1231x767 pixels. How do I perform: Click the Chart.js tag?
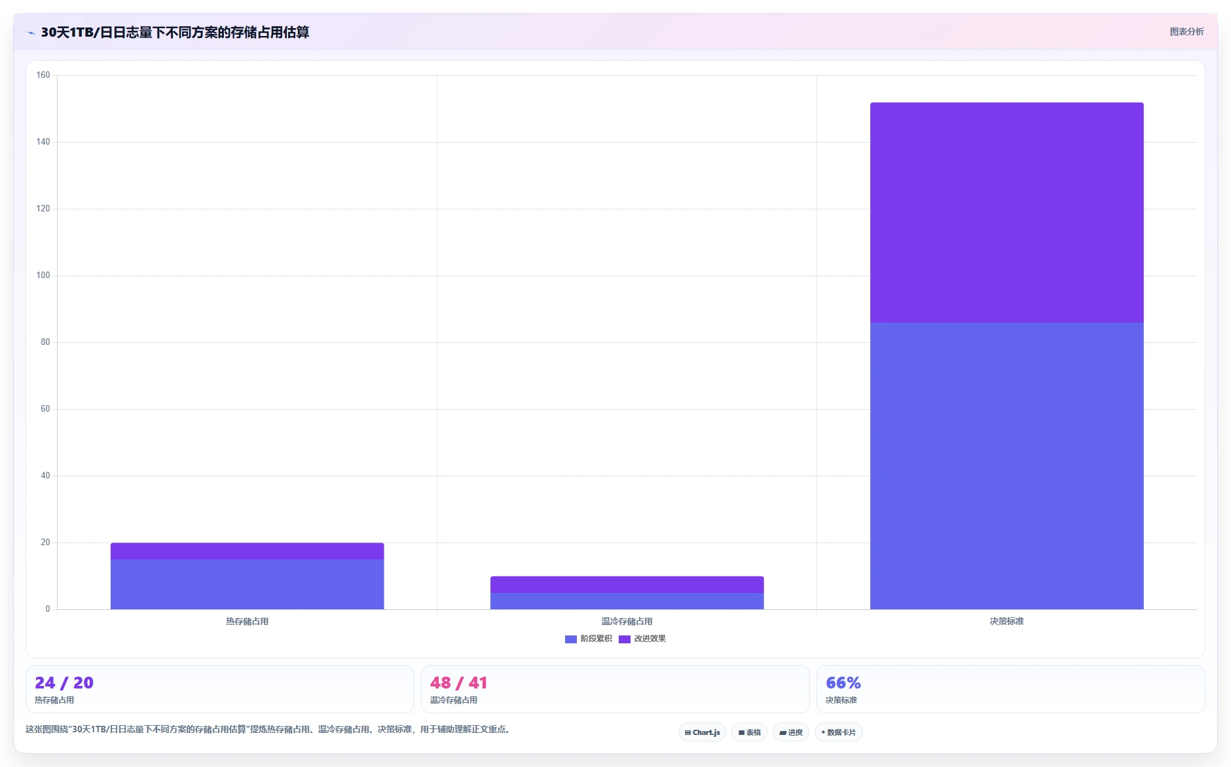702,732
